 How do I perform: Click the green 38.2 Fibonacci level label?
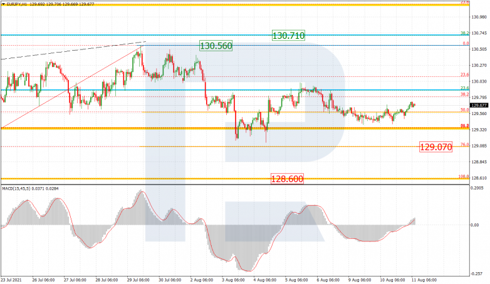click(x=465, y=33)
